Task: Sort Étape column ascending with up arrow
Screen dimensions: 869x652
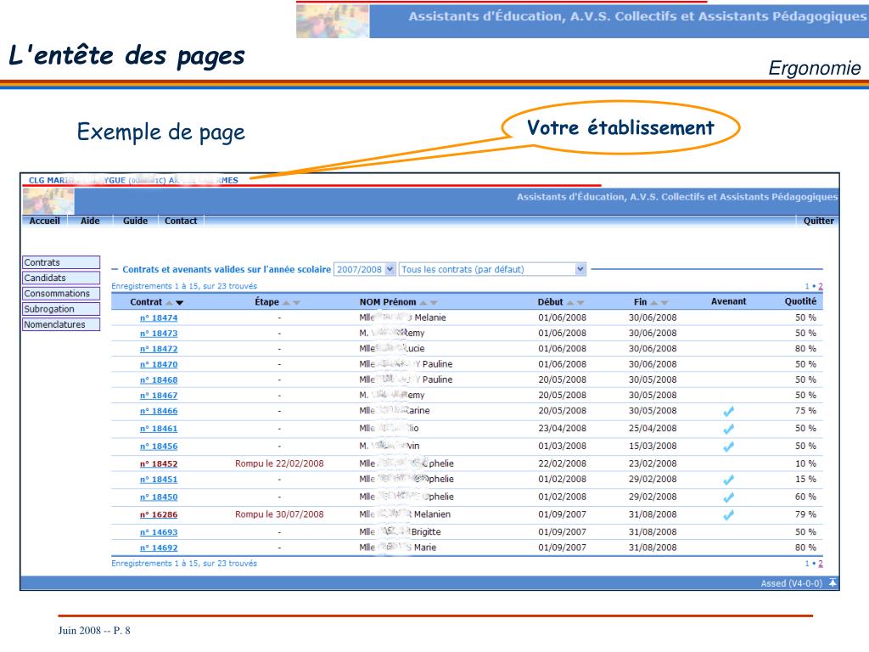Action: pos(286,303)
